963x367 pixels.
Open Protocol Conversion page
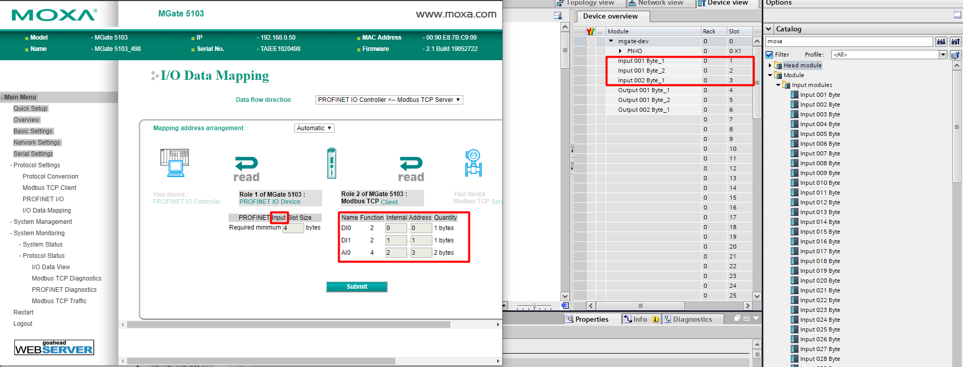50,177
